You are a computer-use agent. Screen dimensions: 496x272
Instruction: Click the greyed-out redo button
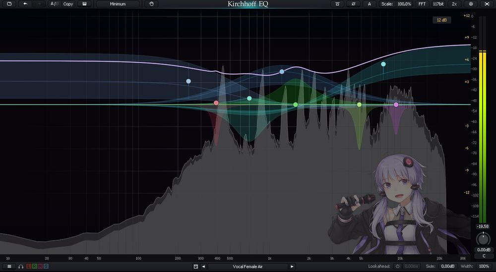pyautogui.click(x=39, y=4)
